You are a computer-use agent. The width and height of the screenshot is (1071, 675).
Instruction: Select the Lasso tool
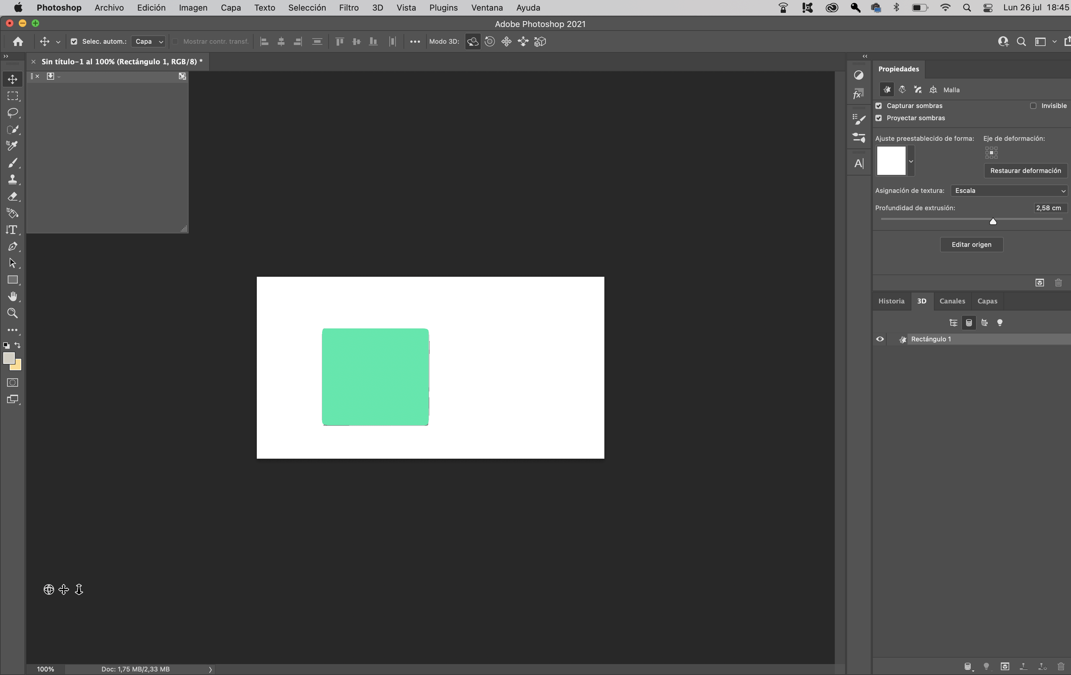(13, 113)
